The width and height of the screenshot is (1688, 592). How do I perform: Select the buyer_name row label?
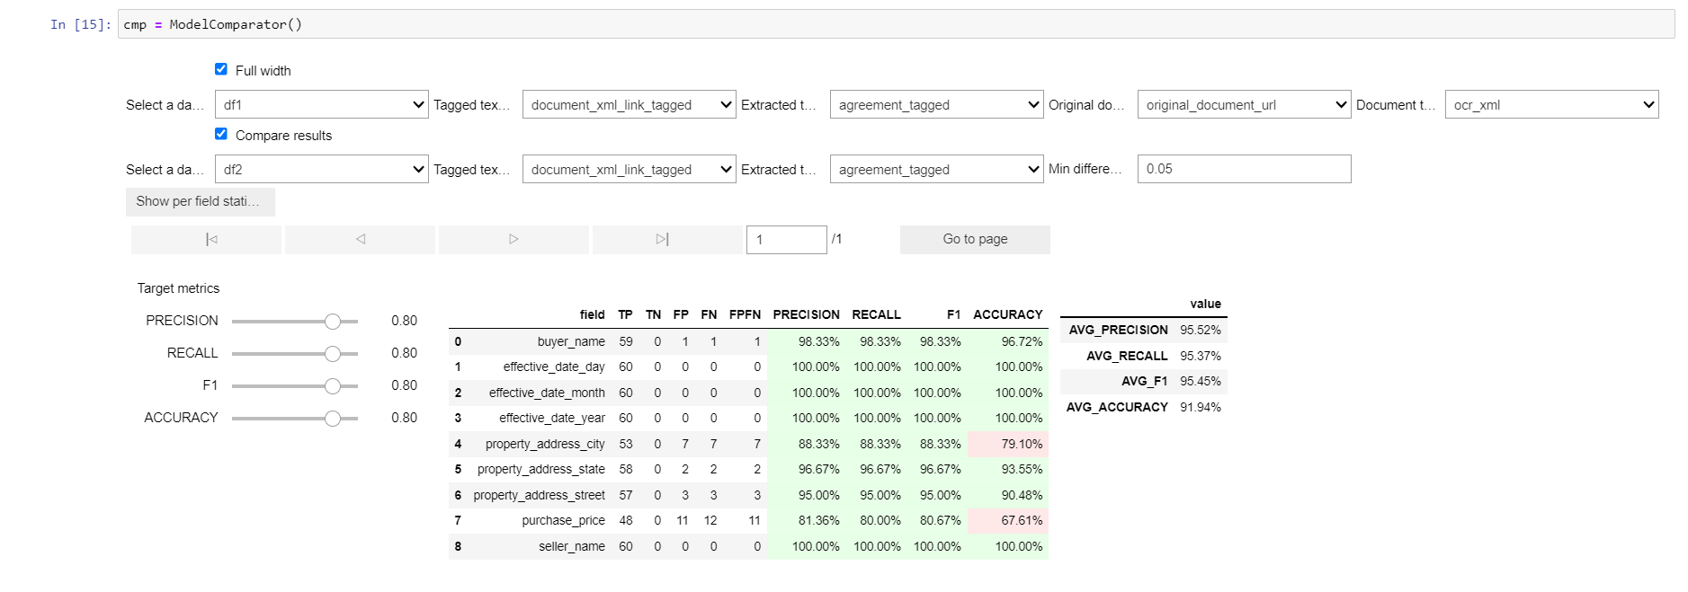pyautogui.click(x=571, y=341)
